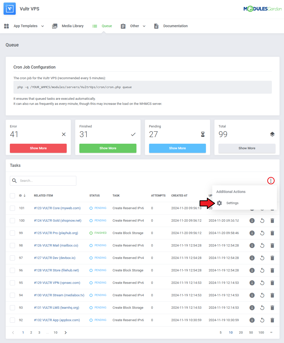The image size is (284, 343).
Task: Go to page 3
Action: pyautogui.click(x=39, y=333)
